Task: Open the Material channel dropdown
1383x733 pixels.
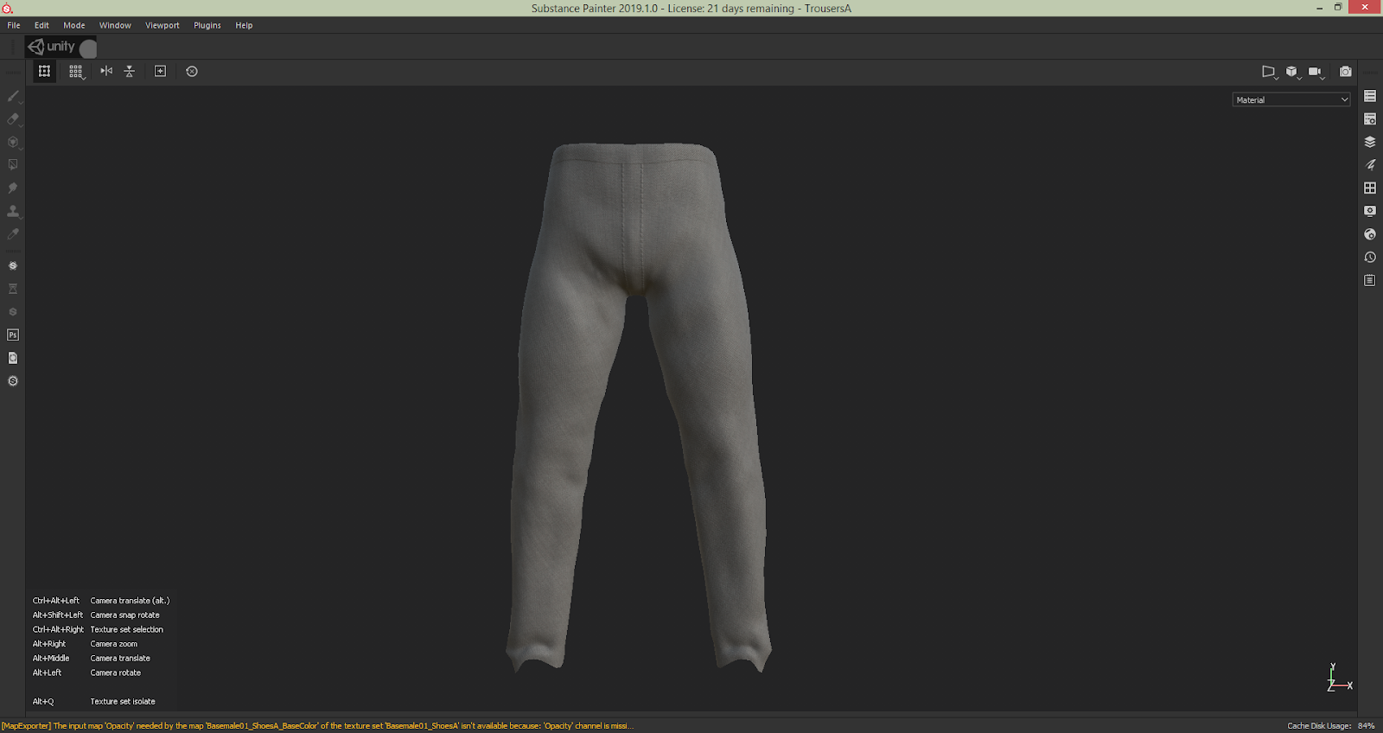Action: click(x=1291, y=99)
